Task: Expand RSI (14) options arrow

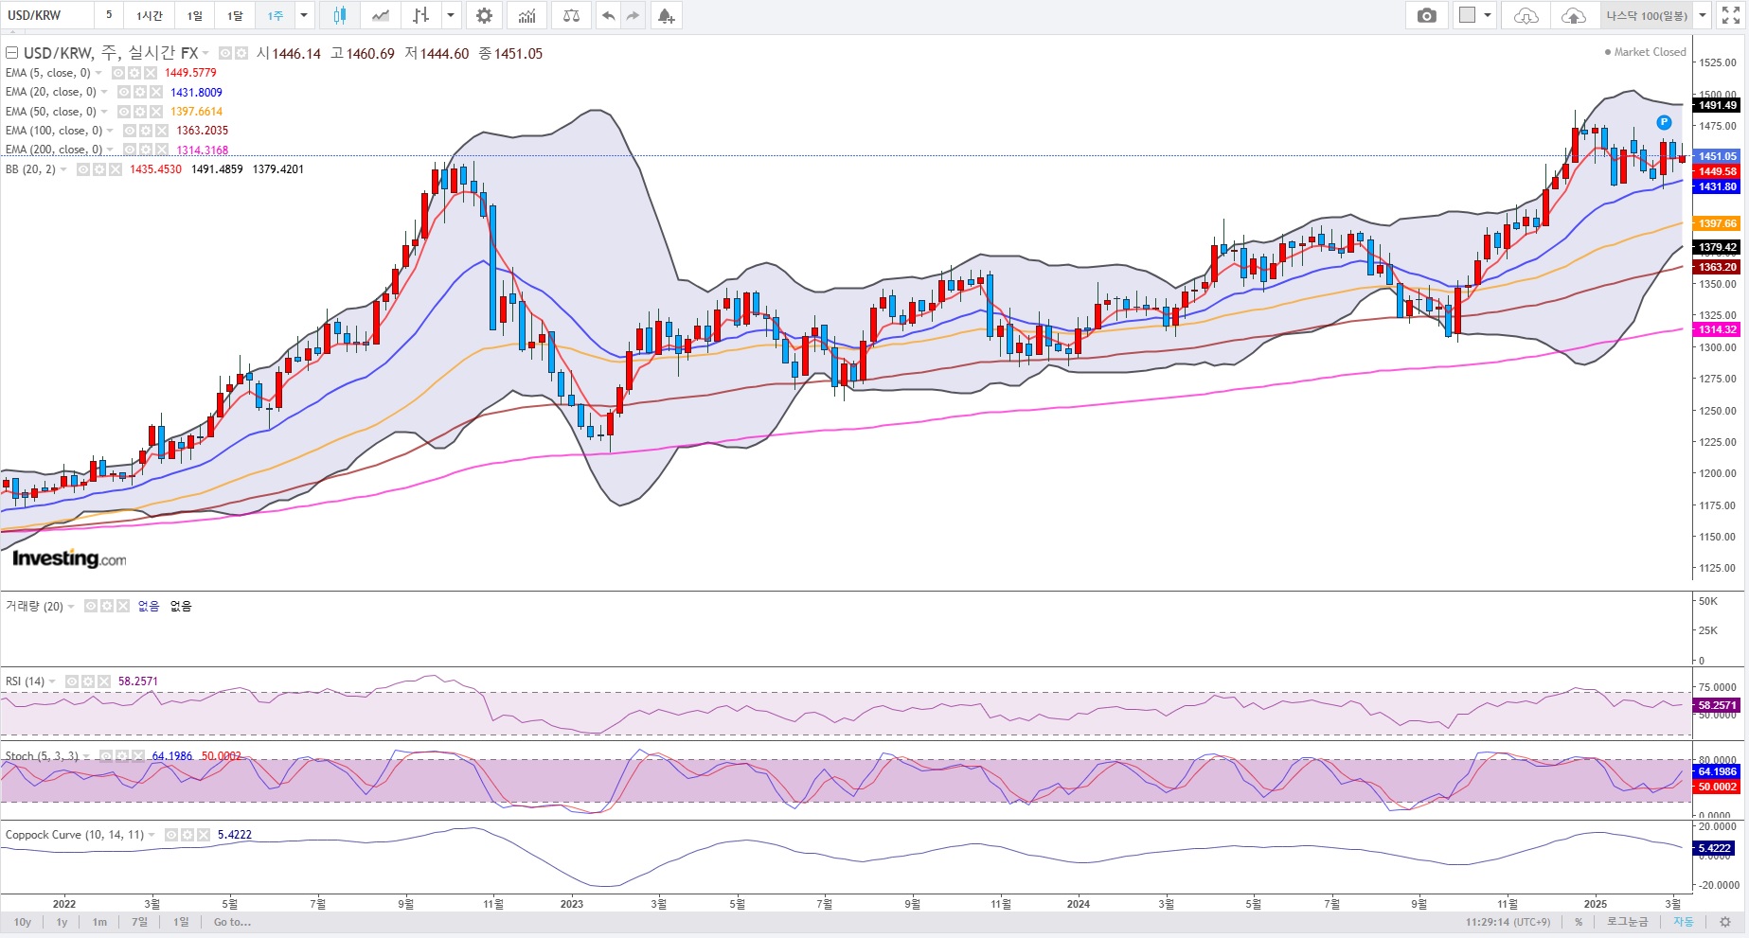Action: pos(53,681)
